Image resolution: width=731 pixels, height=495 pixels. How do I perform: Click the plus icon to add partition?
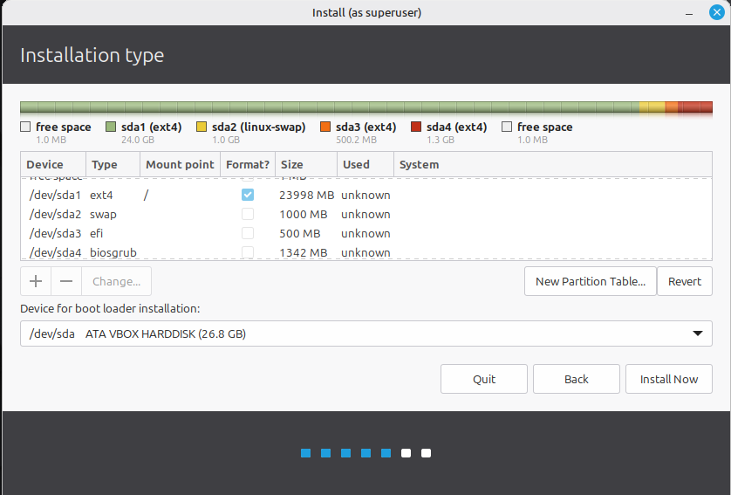[x=36, y=281]
